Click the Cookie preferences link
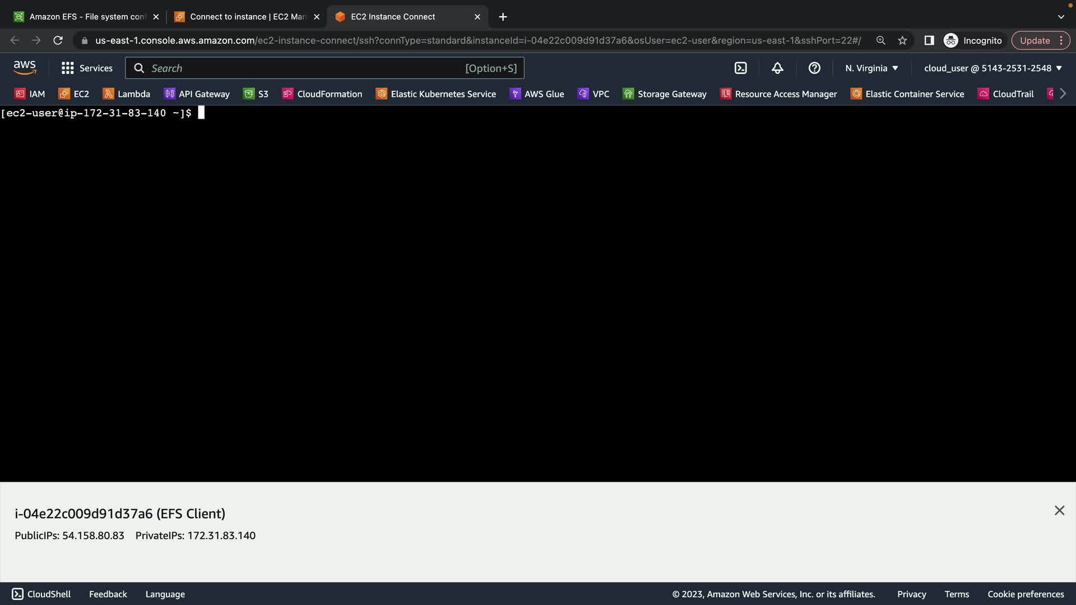Viewport: 1076px width, 605px height. pos(1026,594)
